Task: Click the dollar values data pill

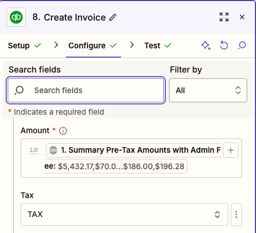Action: pyautogui.click(x=115, y=166)
